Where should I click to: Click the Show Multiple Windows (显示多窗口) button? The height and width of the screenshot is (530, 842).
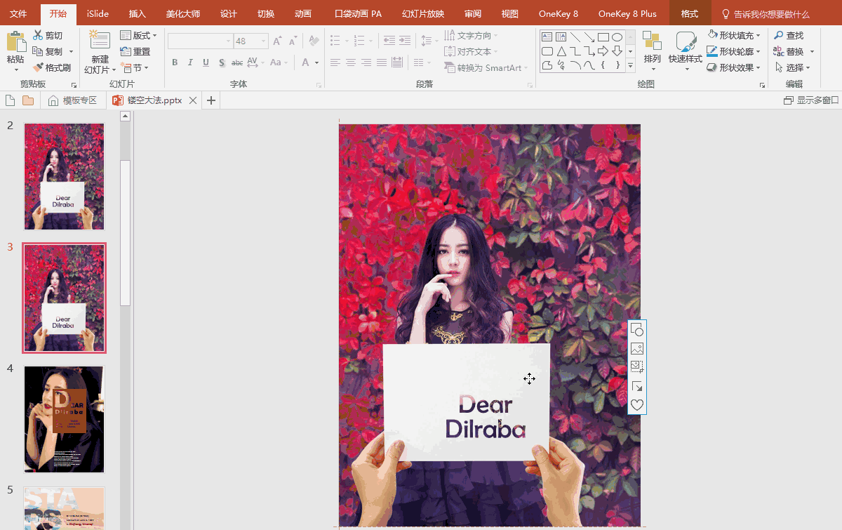[x=811, y=100]
